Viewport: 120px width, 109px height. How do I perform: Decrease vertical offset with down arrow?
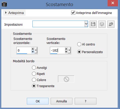click(x=66, y=52)
